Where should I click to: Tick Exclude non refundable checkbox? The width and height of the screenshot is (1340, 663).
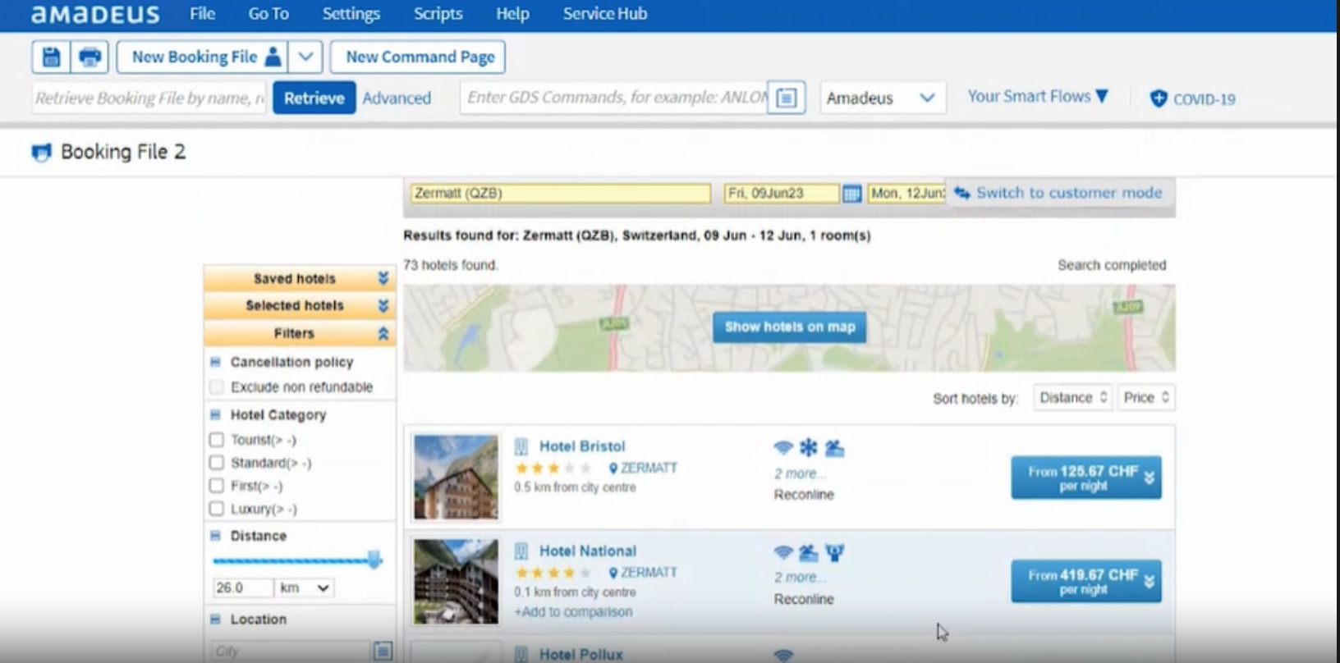[x=217, y=386]
